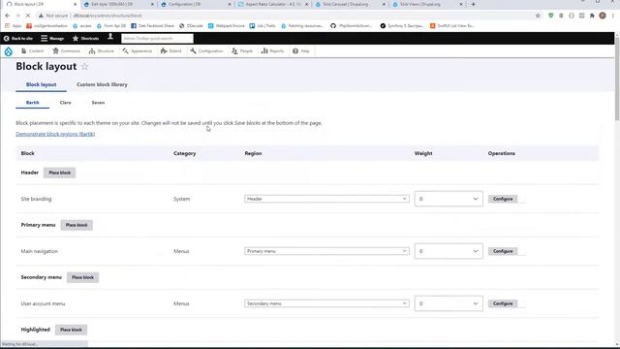Click the Admin Toolbar quick search field
The width and height of the screenshot is (620, 349).
[157, 39]
